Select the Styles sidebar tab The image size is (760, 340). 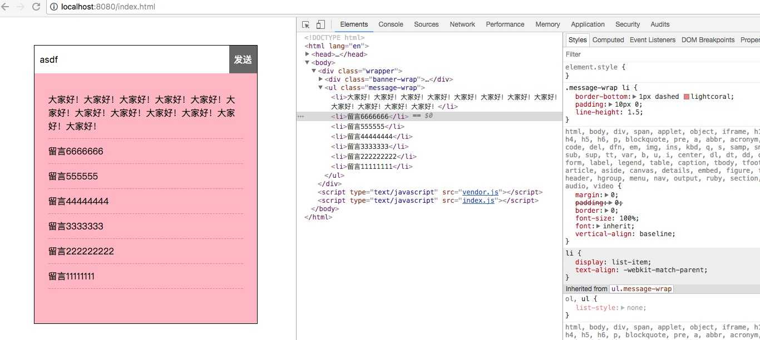pos(578,40)
